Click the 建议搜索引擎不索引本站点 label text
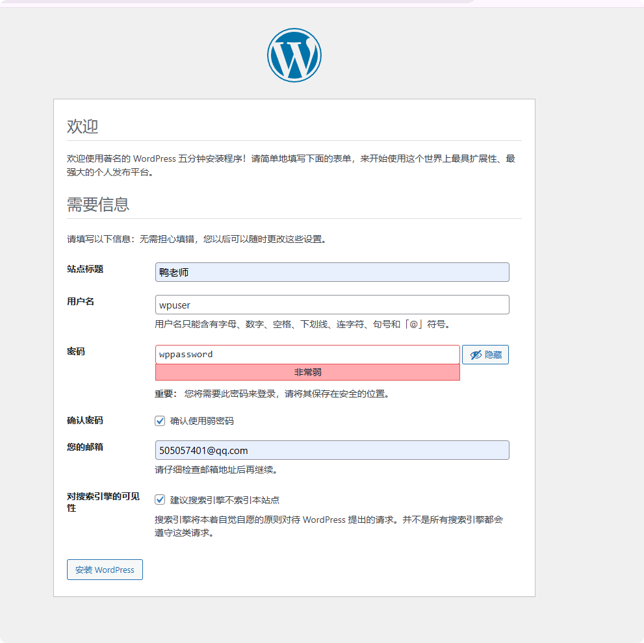The image size is (644, 643). 225,500
